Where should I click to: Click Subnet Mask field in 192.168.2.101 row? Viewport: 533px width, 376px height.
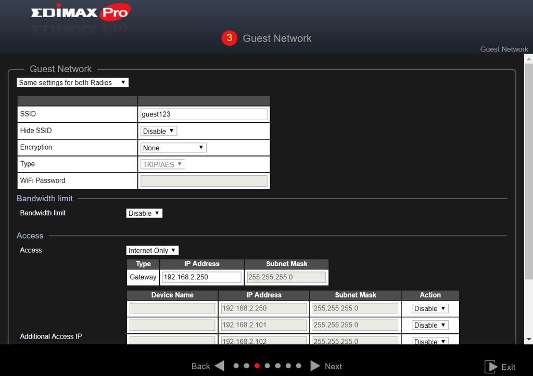coord(355,325)
